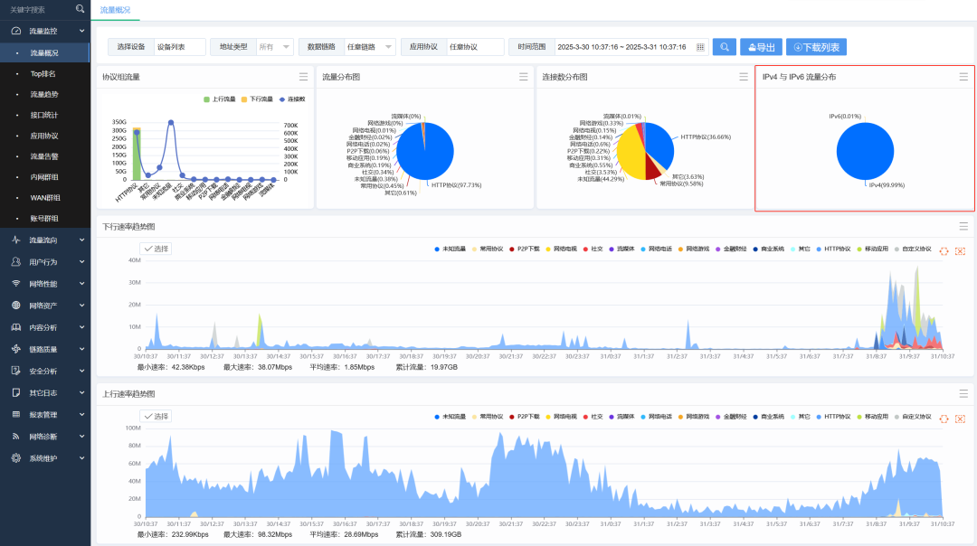Viewport: 977px width, 546px height.
Task: Expand 用户行为 menu via its chevron
Action: pos(81,261)
